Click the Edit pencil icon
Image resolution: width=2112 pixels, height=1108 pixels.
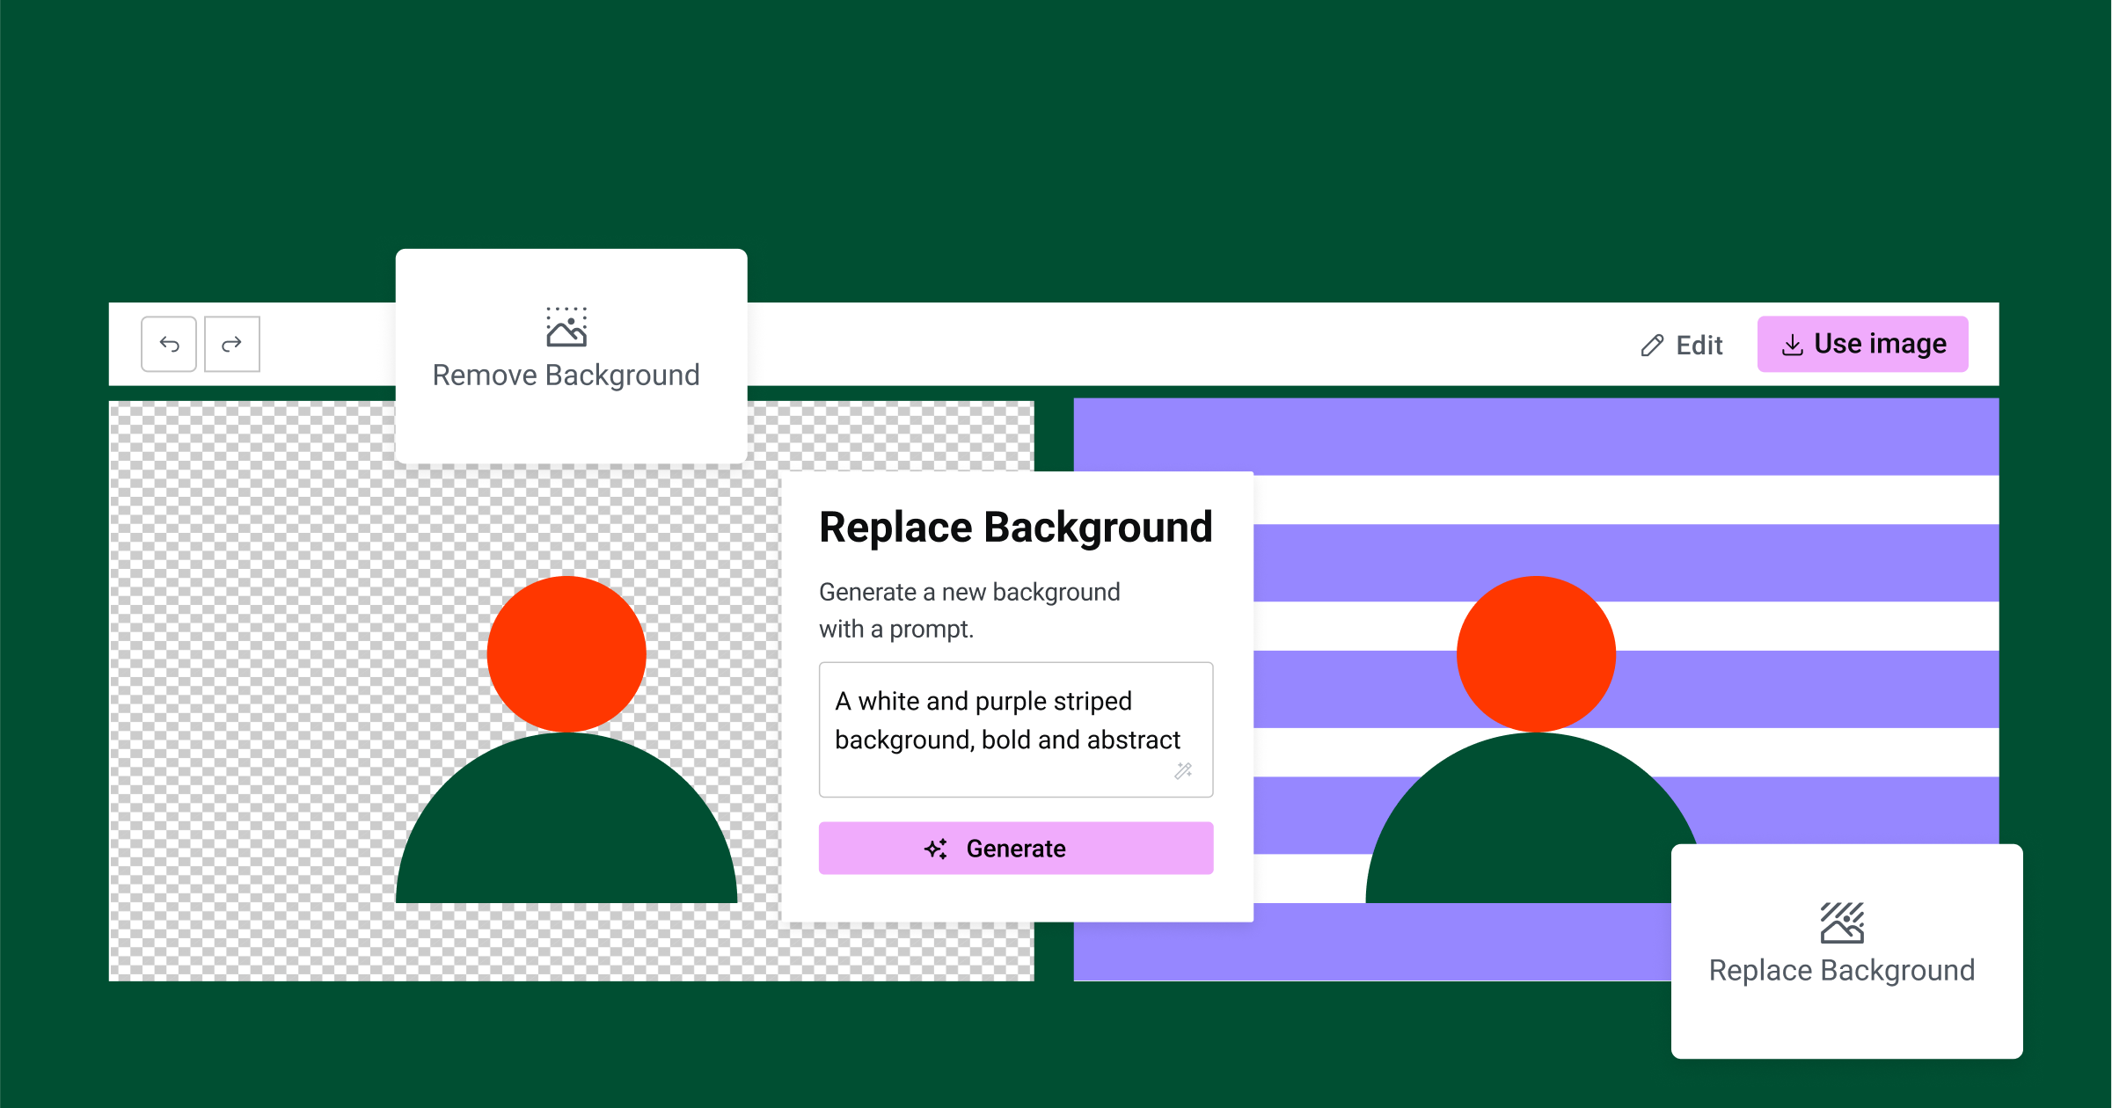point(1670,346)
